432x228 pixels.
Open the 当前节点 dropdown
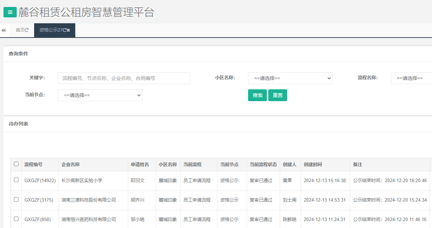(100, 95)
